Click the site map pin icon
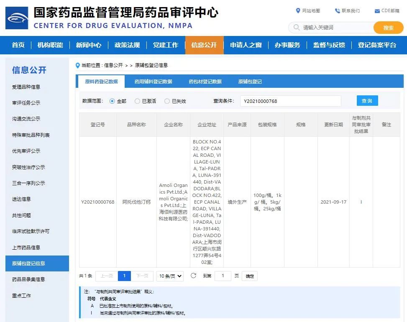407x322 pixels. [298, 11]
